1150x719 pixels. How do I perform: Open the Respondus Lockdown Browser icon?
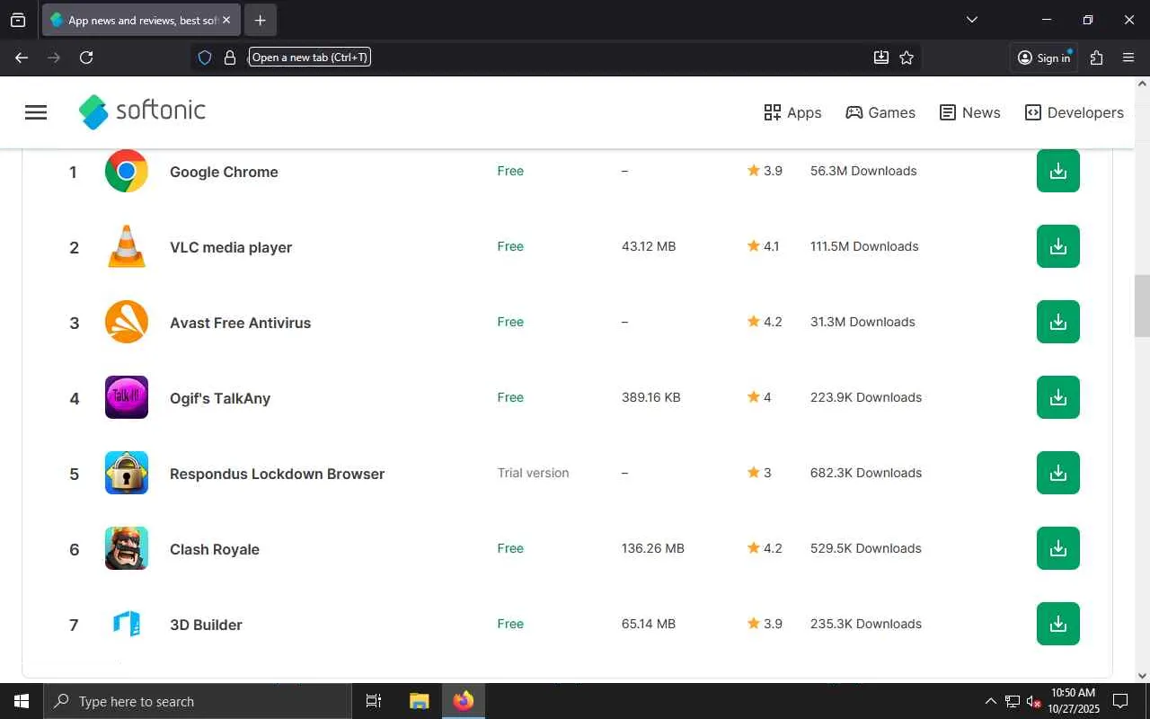(x=127, y=473)
